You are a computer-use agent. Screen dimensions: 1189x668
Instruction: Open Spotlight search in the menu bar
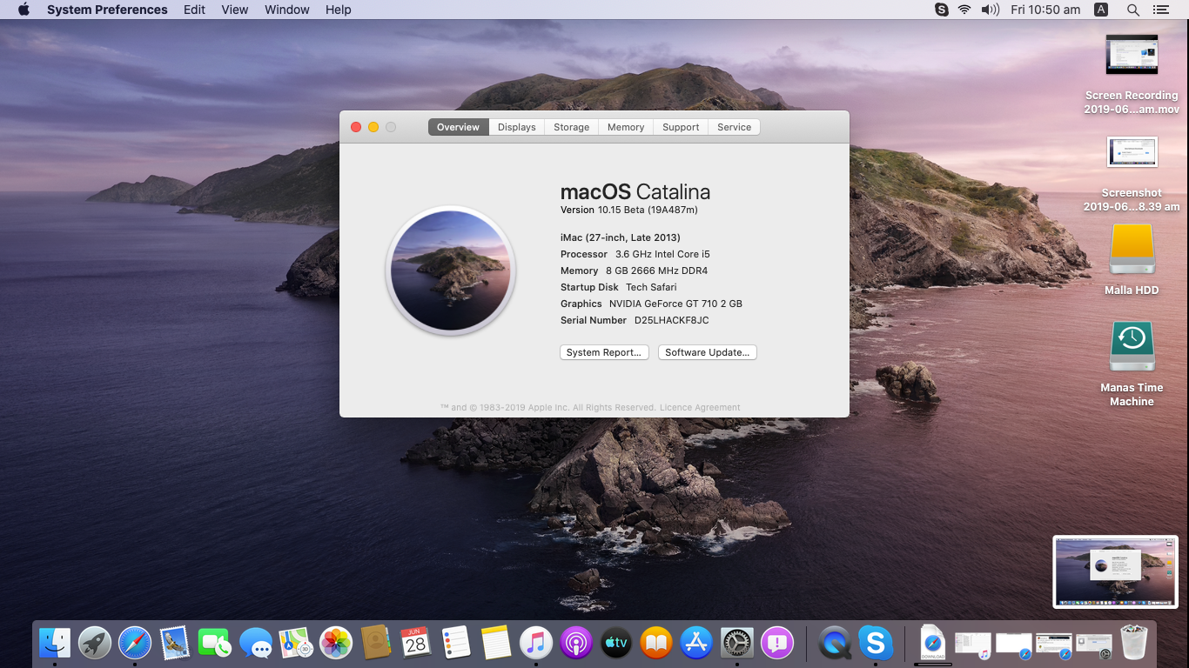point(1132,10)
